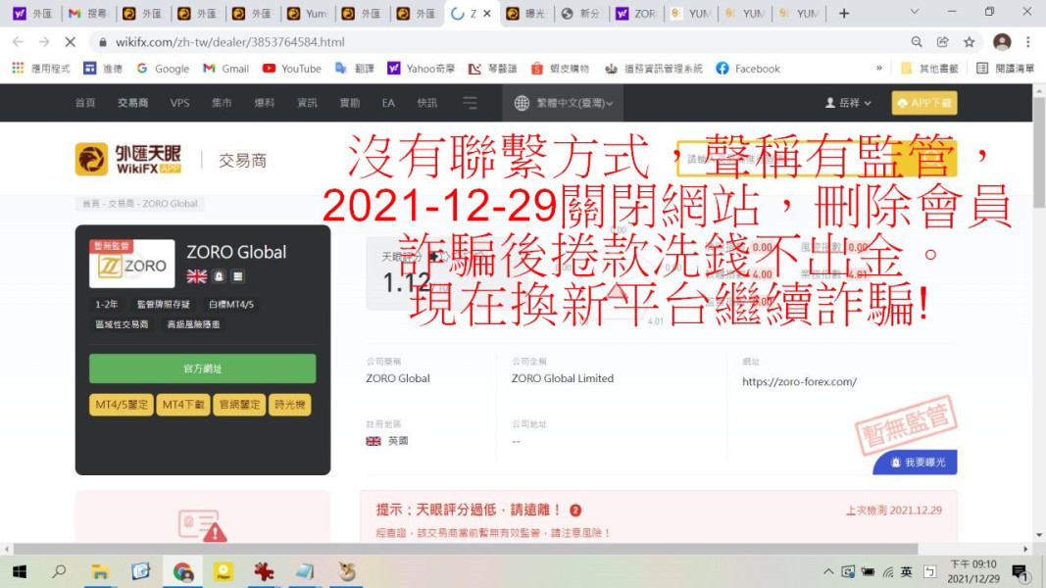Expand the 繁體中文(臺灣) language dropdown

pyautogui.click(x=563, y=103)
